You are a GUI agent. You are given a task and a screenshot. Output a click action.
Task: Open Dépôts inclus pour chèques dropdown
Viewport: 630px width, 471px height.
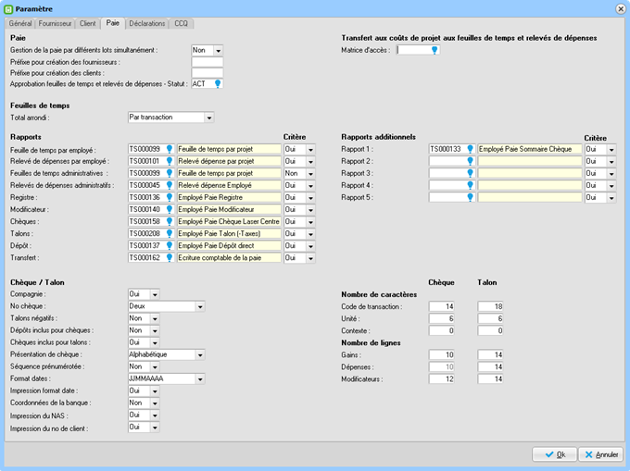[x=155, y=330]
